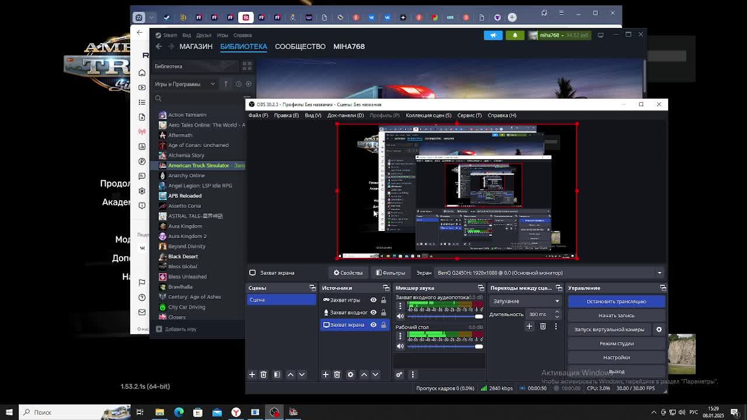Open options menu for Захват входного аудиопотока

tap(400, 306)
